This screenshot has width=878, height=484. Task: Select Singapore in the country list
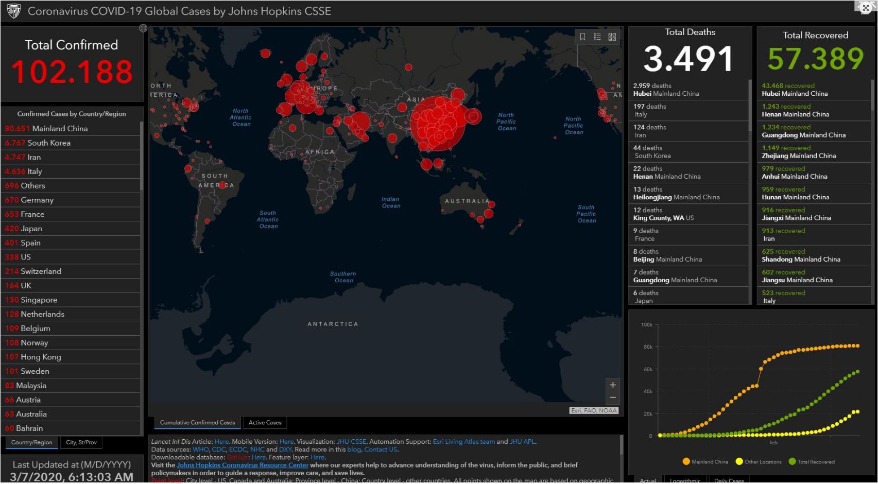[71, 300]
